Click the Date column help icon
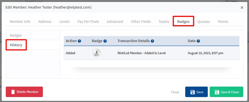Screen dimensions: 249x102 (198, 41)
